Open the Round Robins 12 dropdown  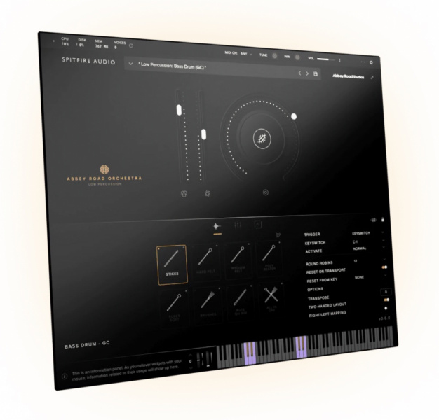click(x=370, y=260)
